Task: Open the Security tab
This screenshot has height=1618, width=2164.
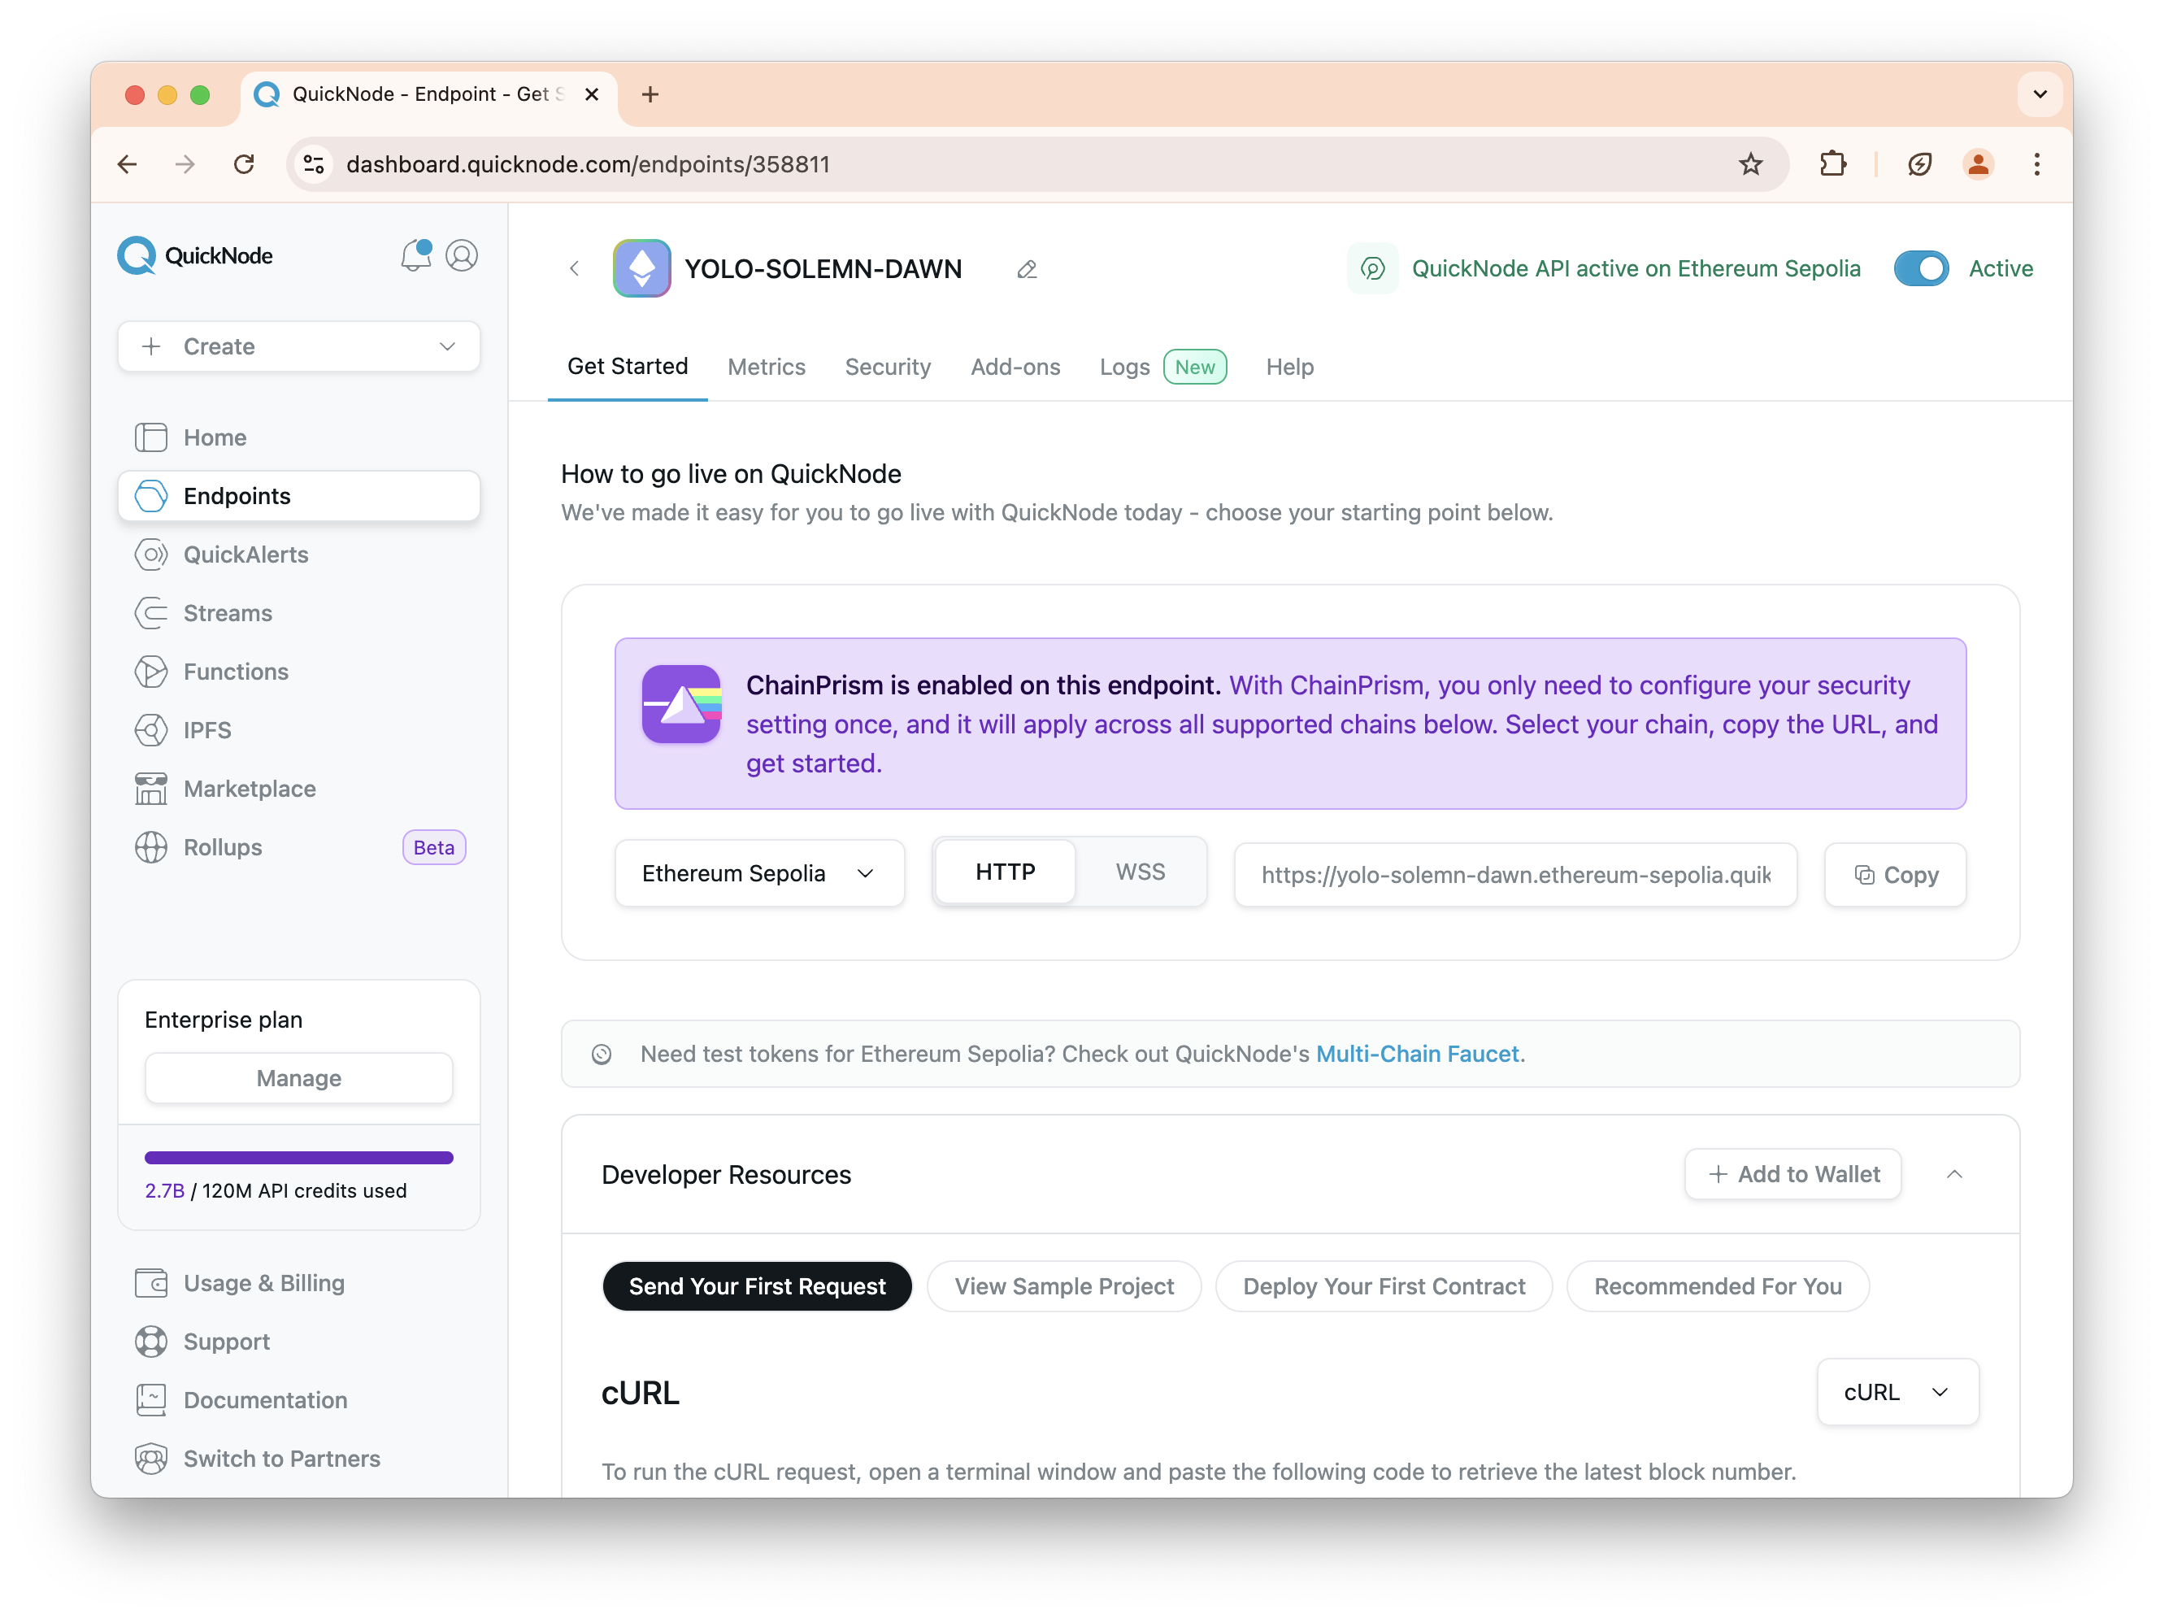Action: [x=888, y=367]
